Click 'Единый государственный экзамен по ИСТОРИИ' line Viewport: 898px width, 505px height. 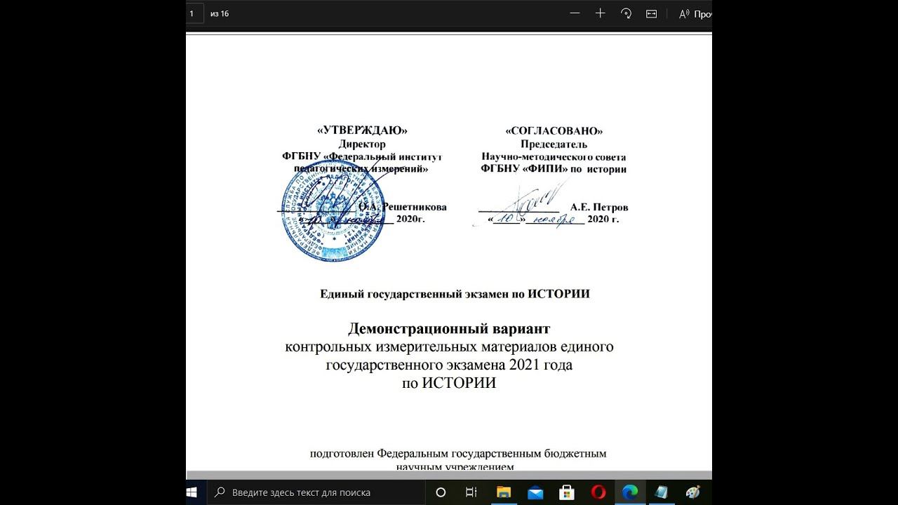455,294
